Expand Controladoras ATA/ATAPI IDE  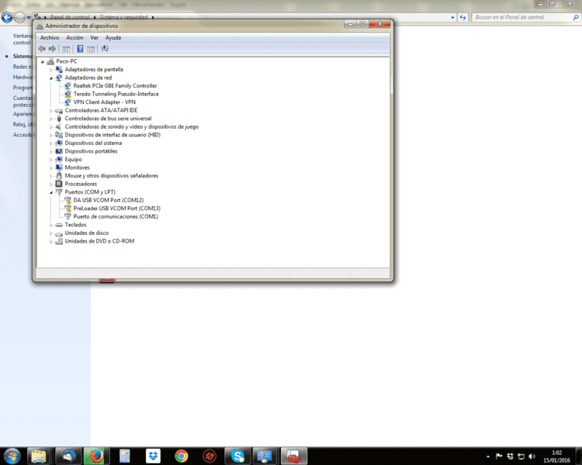(x=51, y=111)
